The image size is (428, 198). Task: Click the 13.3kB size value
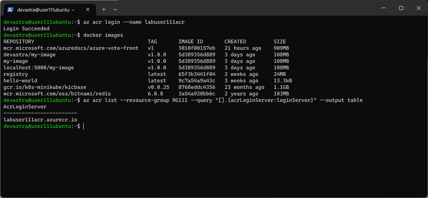(x=283, y=81)
